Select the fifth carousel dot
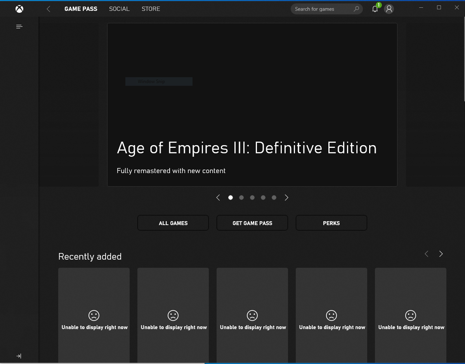 (274, 198)
